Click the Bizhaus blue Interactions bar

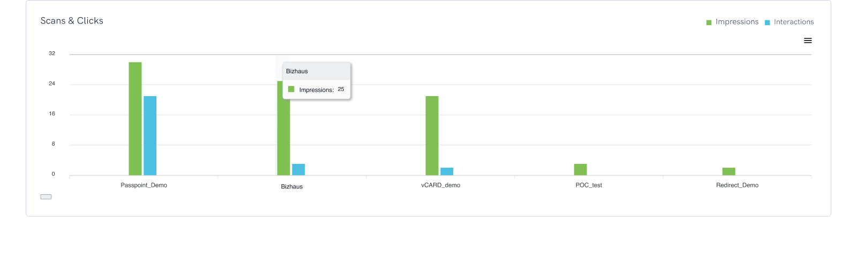298,169
